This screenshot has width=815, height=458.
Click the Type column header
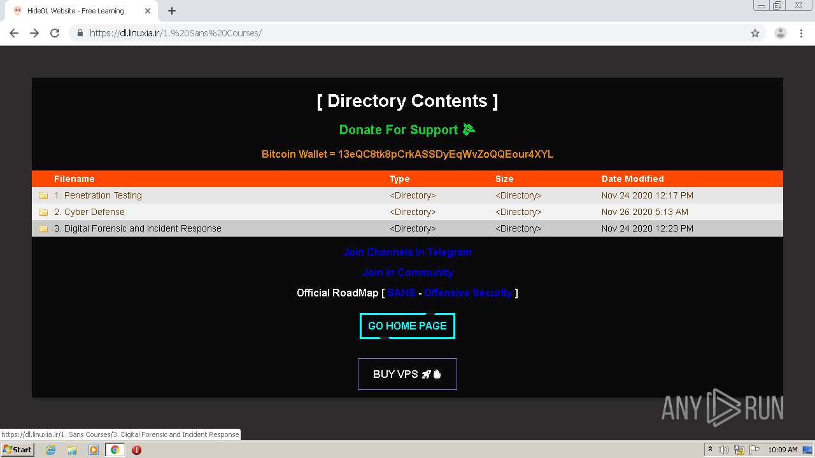pos(400,179)
